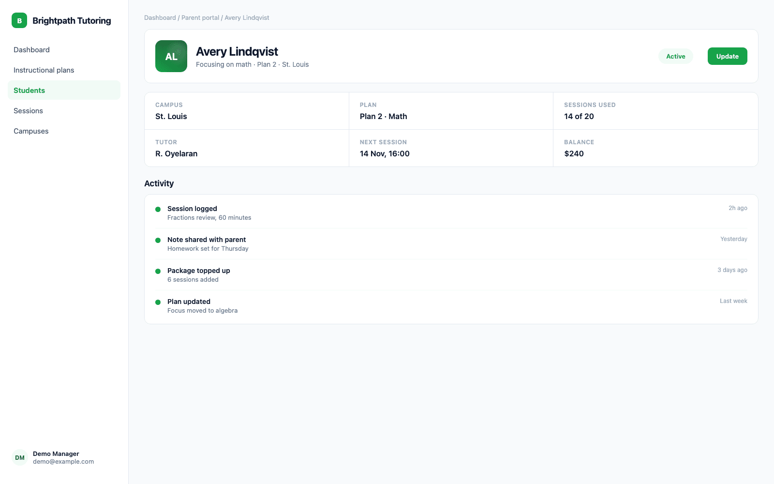774x484 pixels.
Task: Click the St. Louis campus value
Action: [171, 116]
